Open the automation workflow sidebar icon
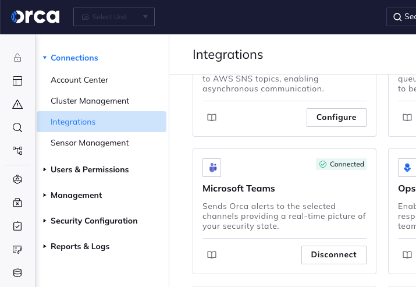 [x=17, y=250]
